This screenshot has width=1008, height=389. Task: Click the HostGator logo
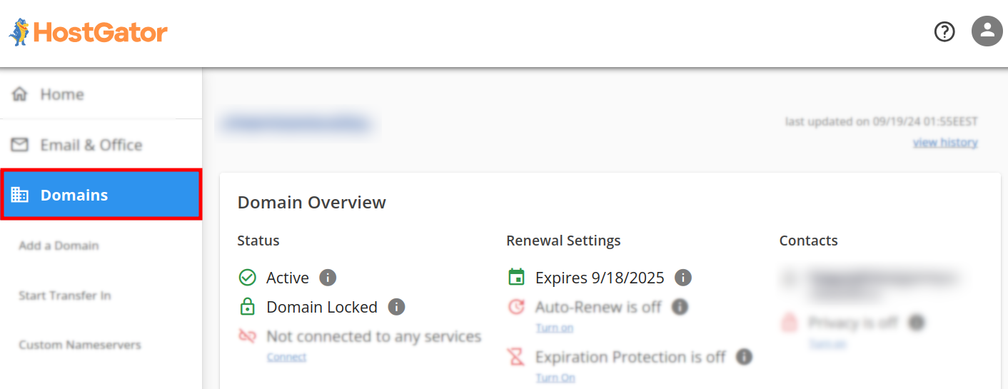pyautogui.click(x=89, y=32)
